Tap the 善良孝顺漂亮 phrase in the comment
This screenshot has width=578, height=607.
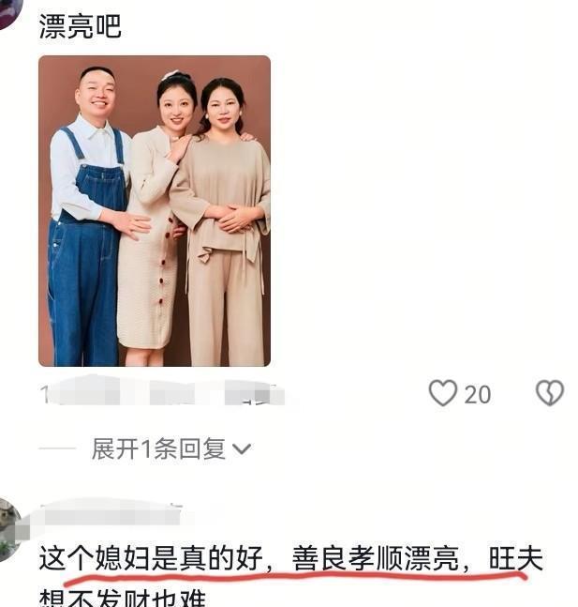(375, 558)
